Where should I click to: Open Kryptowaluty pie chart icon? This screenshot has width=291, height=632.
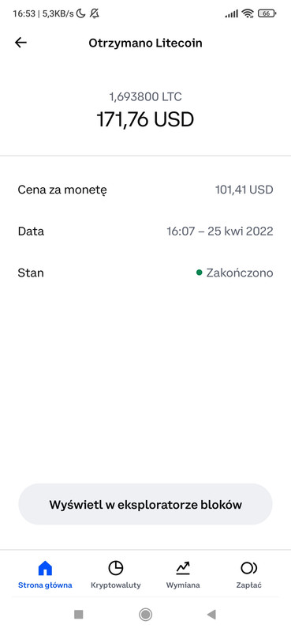[x=115, y=568]
